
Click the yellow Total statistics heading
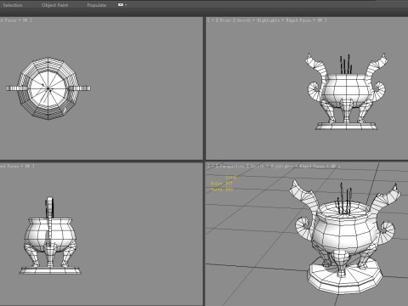pyautogui.click(x=231, y=178)
